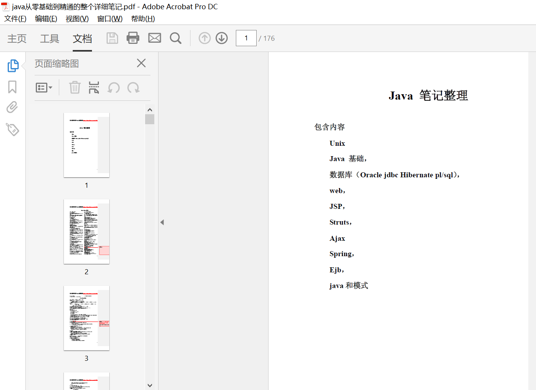Open the Tags panel icon

click(12, 130)
